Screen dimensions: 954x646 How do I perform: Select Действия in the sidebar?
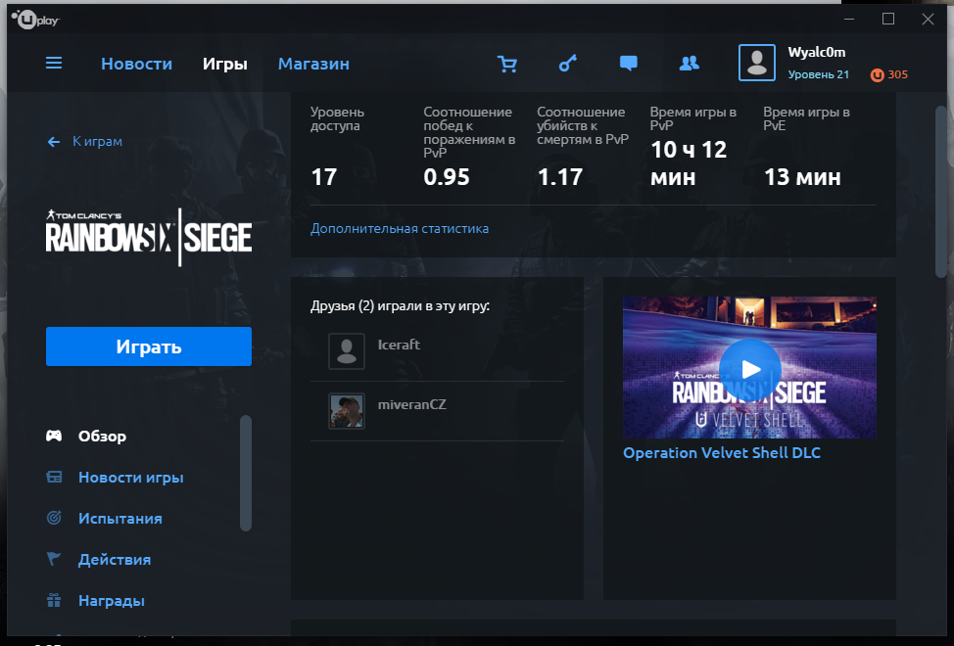point(115,559)
